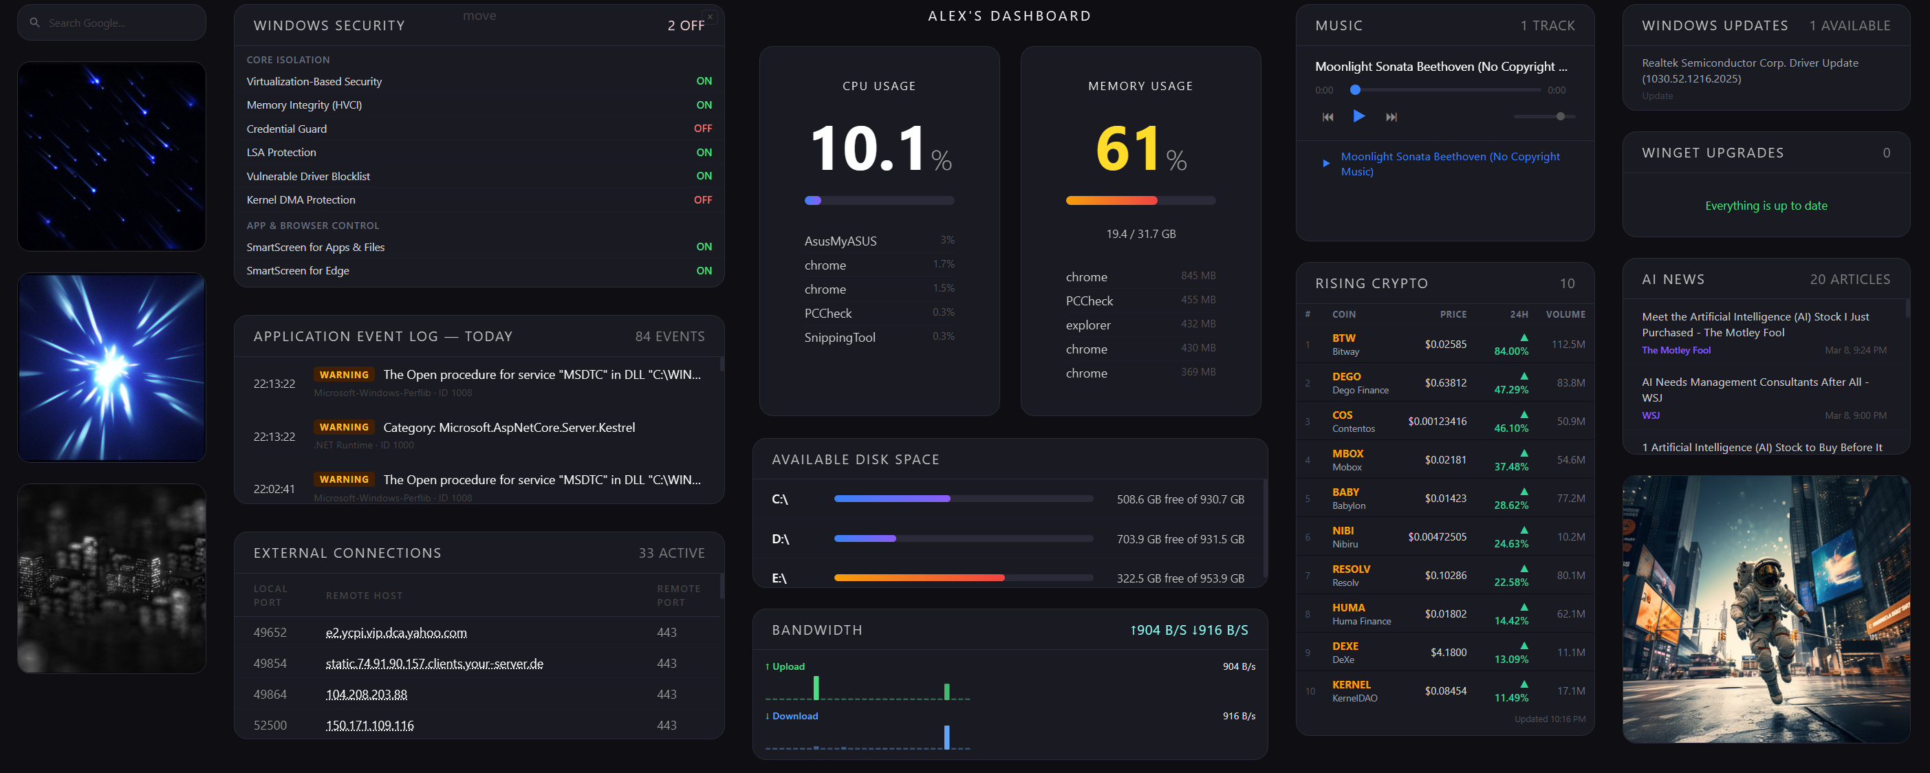Click the upload arrow icon in Bandwidth panel
Image resolution: width=1930 pixels, height=773 pixels.
pyautogui.click(x=767, y=666)
